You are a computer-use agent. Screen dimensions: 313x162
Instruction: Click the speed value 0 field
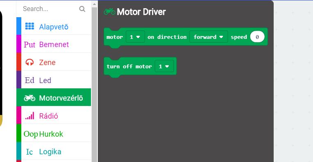(257, 37)
